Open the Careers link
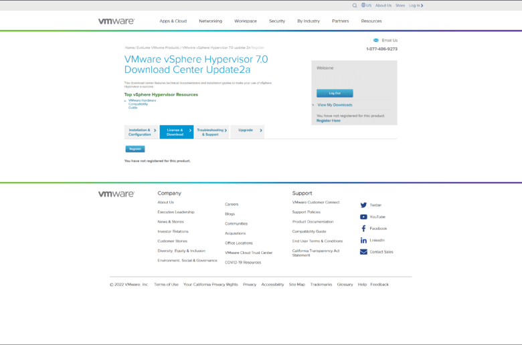522x345 pixels. coord(232,205)
